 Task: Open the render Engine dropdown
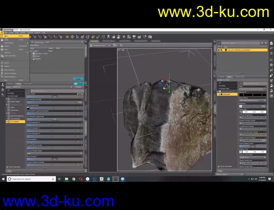(x=42, y=87)
